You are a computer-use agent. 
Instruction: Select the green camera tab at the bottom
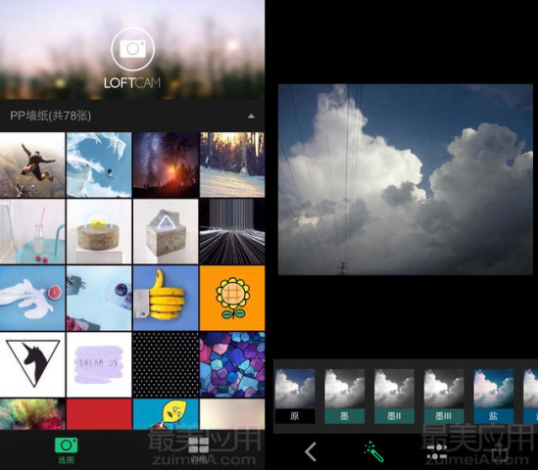tap(66, 449)
